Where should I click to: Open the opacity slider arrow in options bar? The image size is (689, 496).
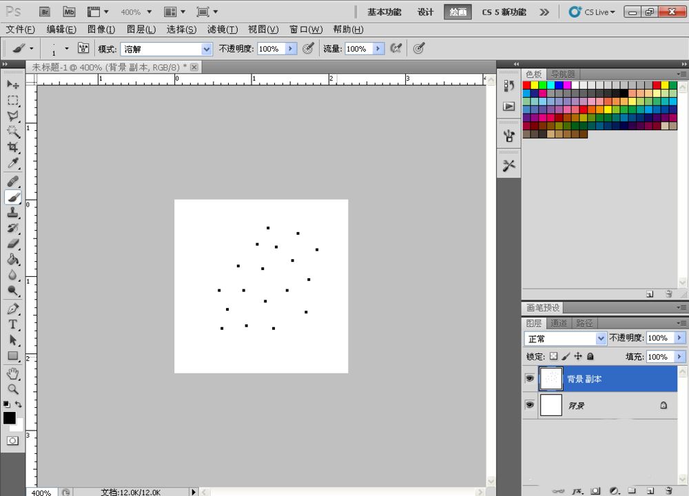[291, 48]
